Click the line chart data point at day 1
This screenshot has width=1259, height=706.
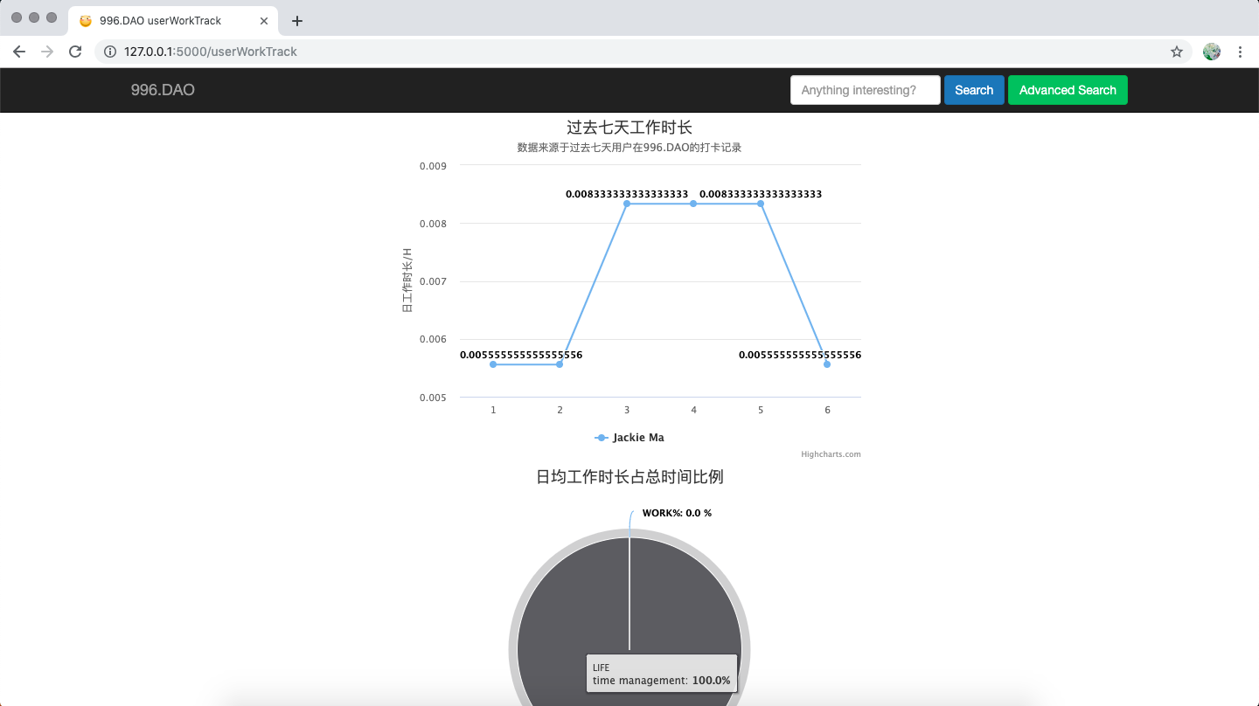493,364
